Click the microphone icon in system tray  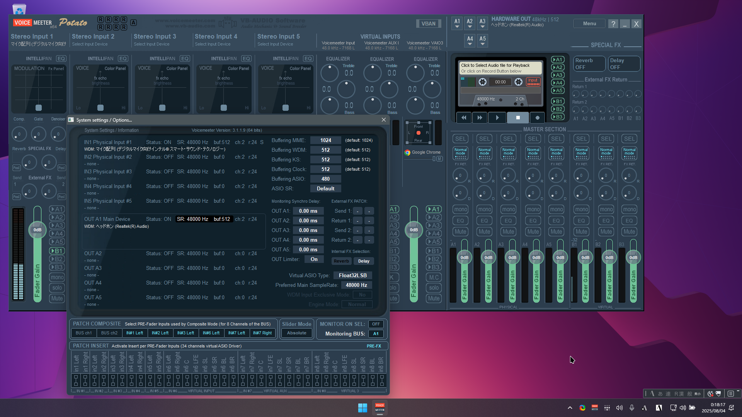click(631, 408)
